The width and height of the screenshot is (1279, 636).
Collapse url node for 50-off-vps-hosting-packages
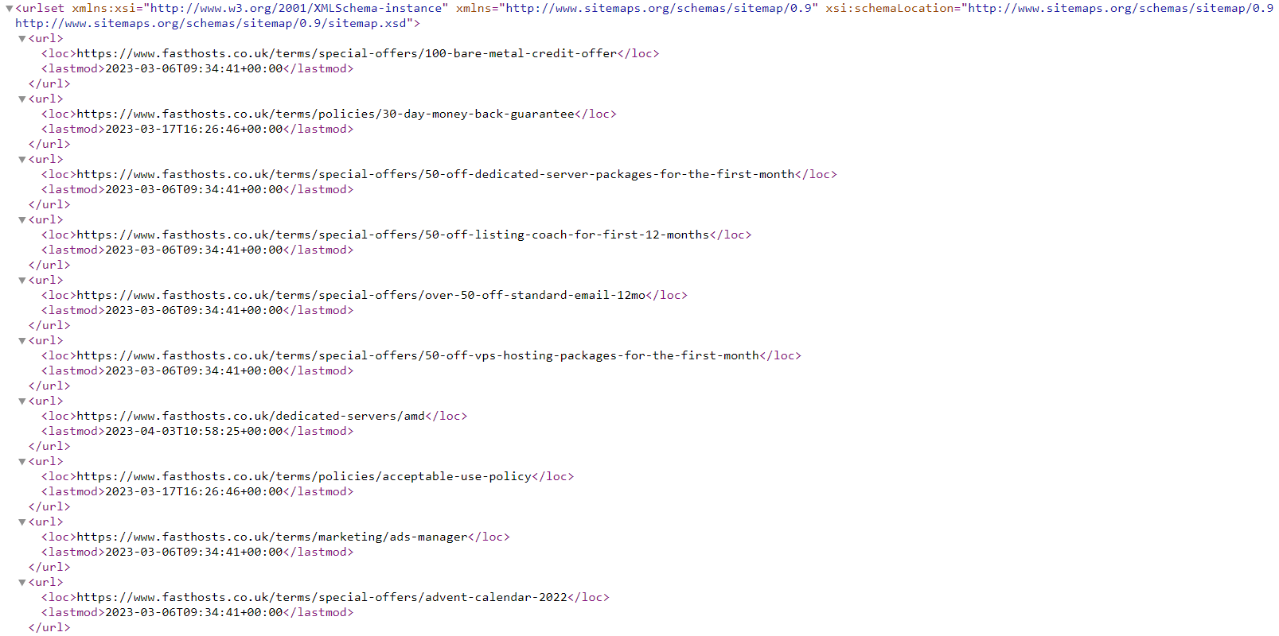click(x=22, y=341)
